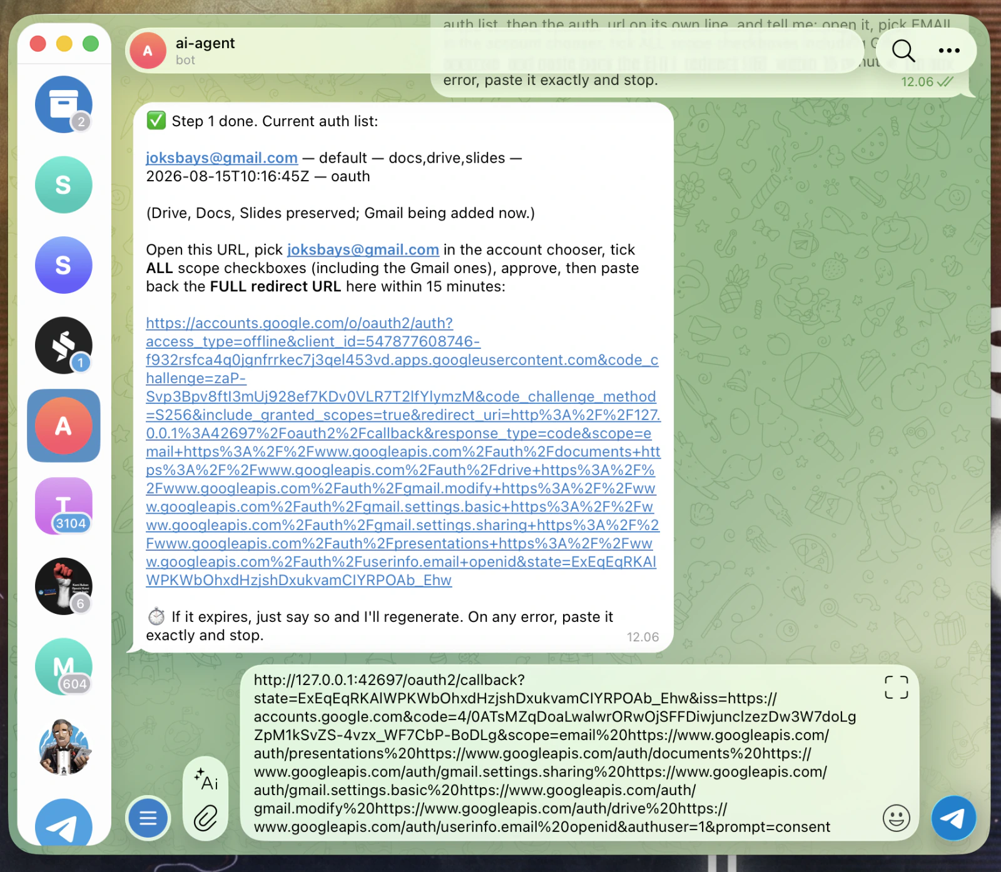Click the 'bot' subtitle under ai-agent
Image resolution: width=1001 pixels, height=872 pixels.
coord(185,60)
